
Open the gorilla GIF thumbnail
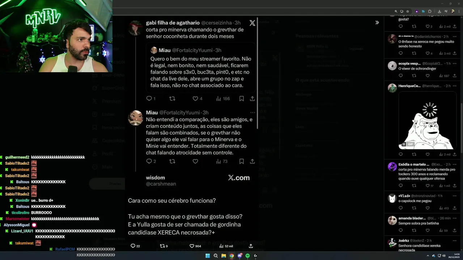click(428, 120)
